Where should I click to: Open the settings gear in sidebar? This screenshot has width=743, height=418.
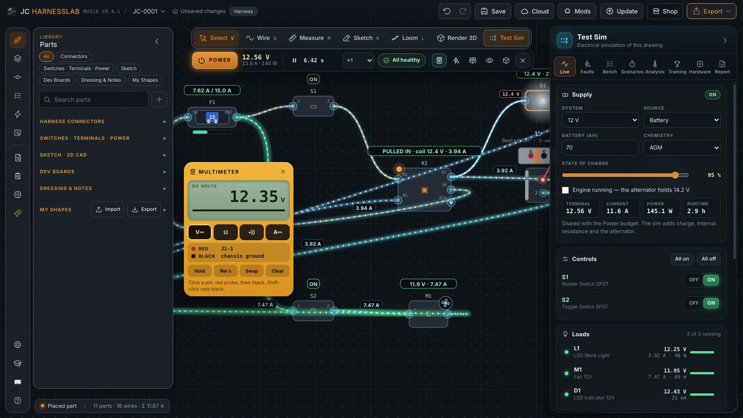point(18,345)
